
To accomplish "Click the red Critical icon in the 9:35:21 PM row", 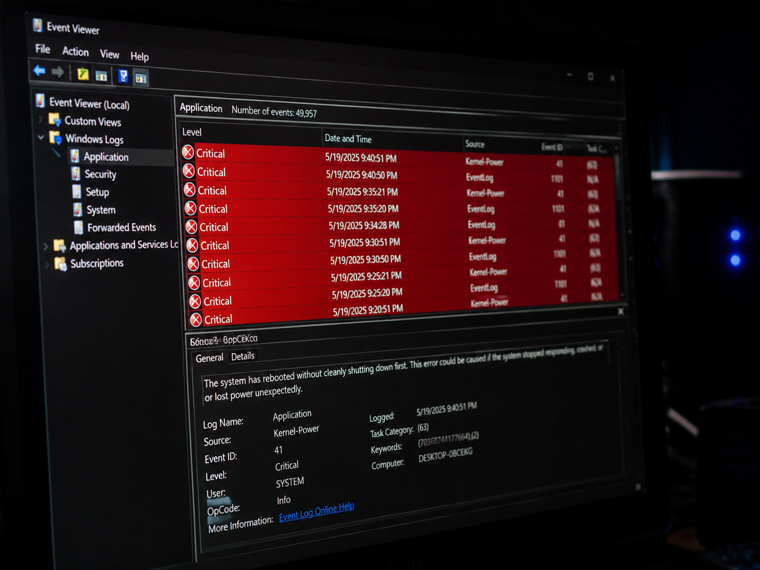I will click(190, 189).
